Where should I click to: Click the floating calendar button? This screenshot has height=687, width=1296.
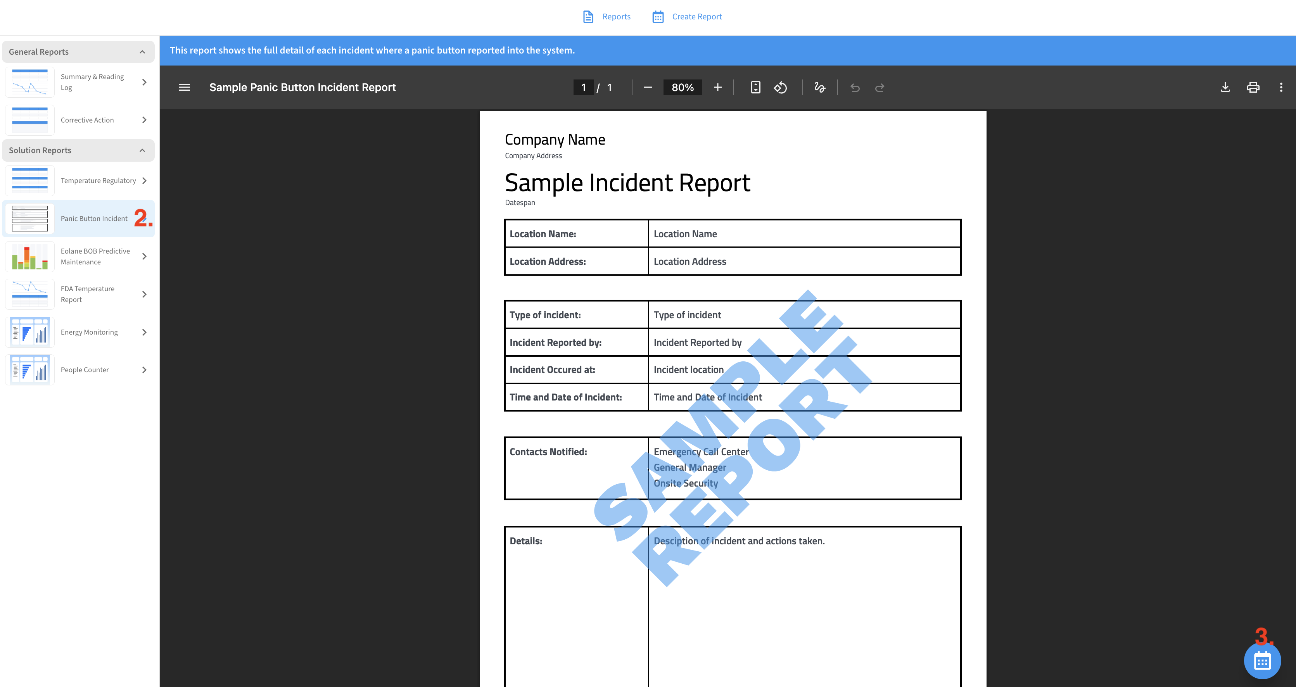[1262, 661]
